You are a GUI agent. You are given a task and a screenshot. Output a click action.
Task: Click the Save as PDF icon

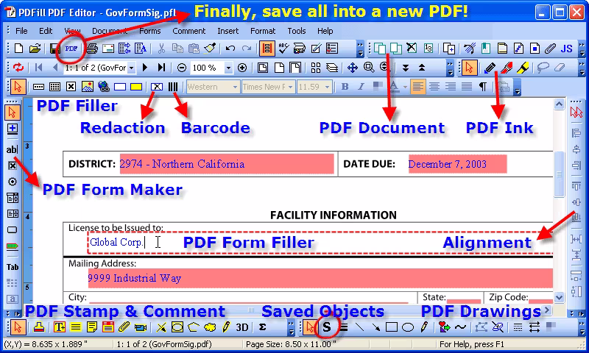coord(71,49)
